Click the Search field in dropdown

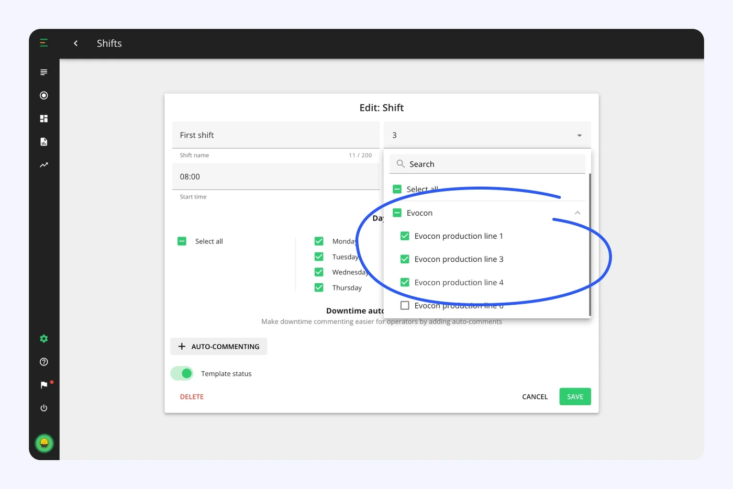(x=487, y=164)
